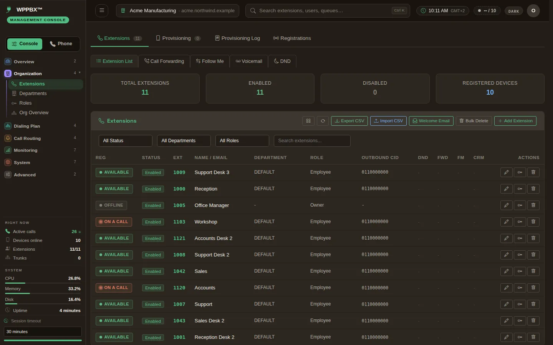Edit the Sales extension 1042 with the pencil icon
This screenshot has height=345, width=553.
point(507,271)
